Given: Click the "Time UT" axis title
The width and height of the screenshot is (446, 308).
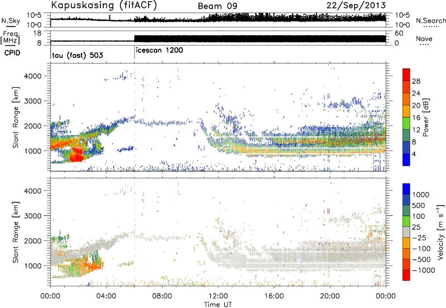Looking at the screenshot, I should (x=218, y=305).
